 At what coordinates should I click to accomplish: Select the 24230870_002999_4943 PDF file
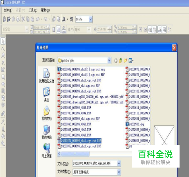click(x=74, y=135)
